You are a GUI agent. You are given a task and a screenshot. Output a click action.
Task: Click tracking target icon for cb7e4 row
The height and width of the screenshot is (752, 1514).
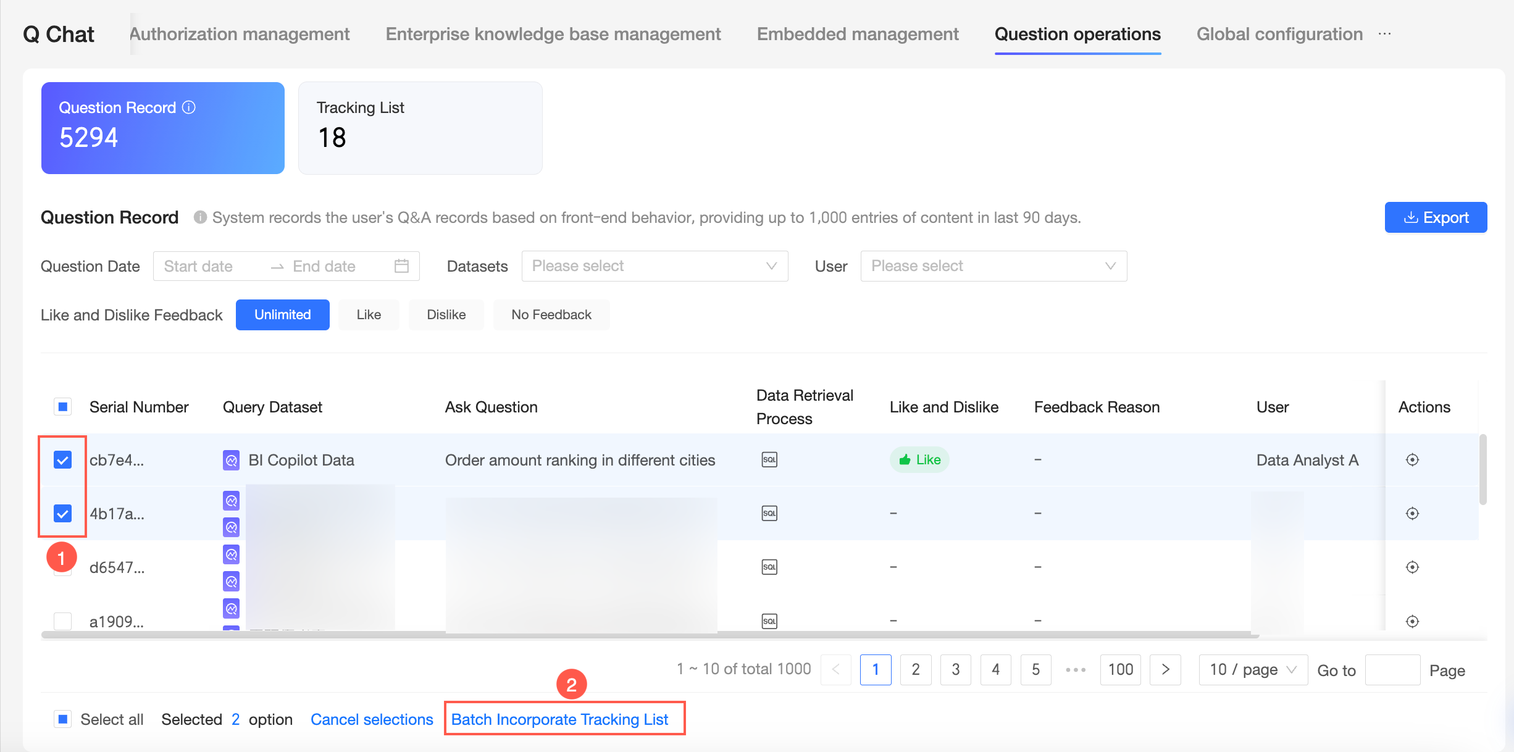click(1412, 460)
